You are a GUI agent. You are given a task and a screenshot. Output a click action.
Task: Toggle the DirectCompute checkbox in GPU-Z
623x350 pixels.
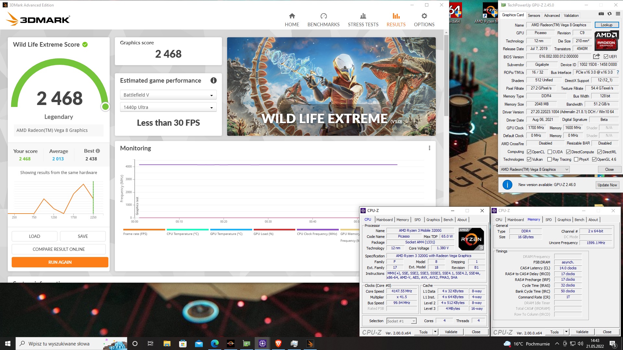[568, 152]
